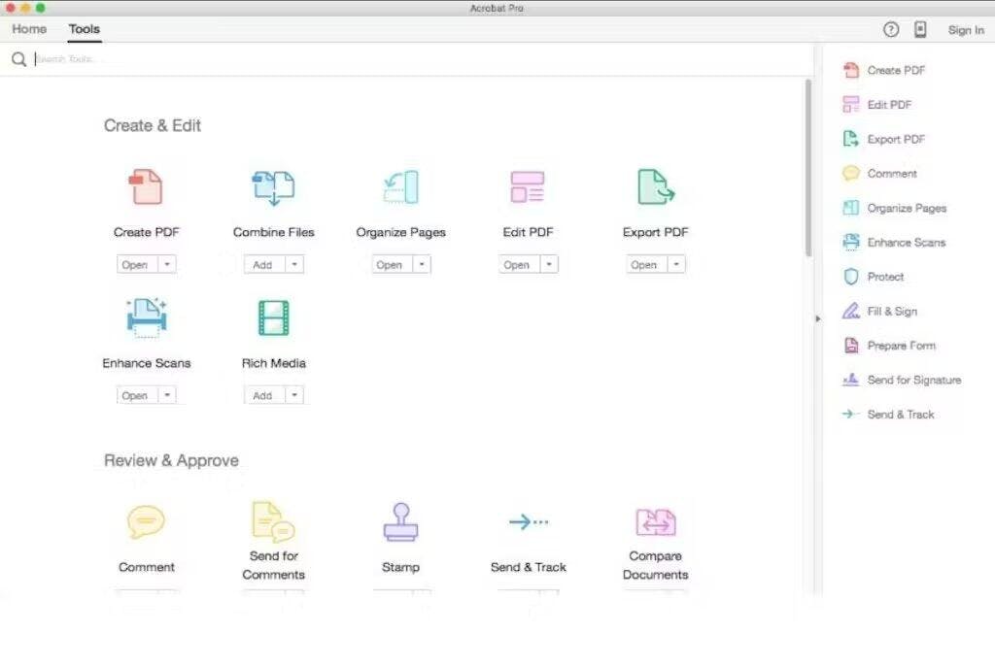
Task: Click the Sign In link
Action: click(x=966, y=30)
